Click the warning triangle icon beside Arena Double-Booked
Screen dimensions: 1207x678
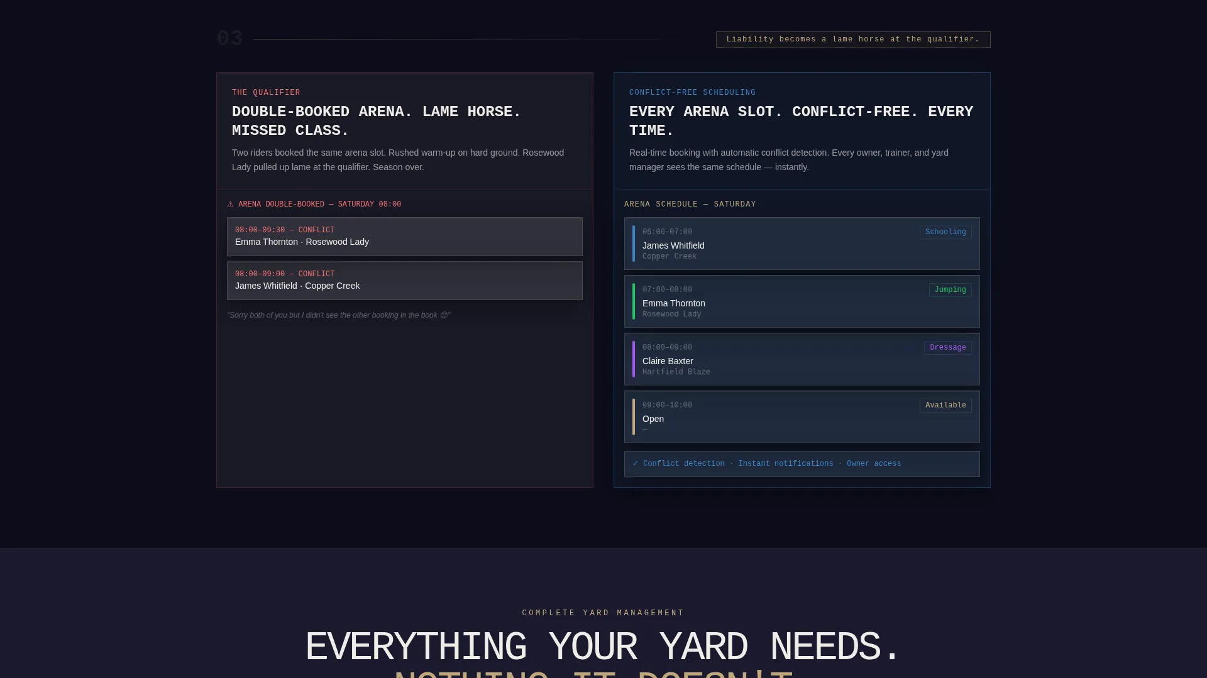click(x=230, y=204)
